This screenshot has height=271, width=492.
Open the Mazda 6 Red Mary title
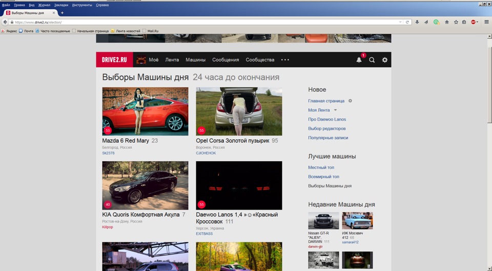pyautogui.click(x=126, y=141)
